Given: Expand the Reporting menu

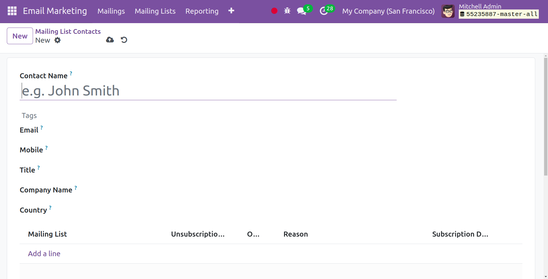Looking at the screenshot, I should [202, 11].
